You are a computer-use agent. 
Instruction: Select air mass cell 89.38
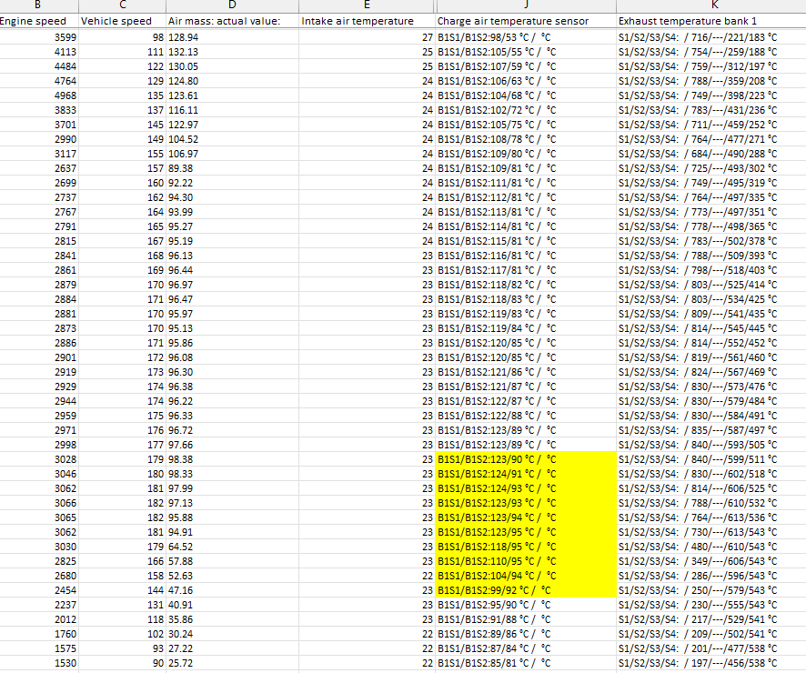pyautogui.click(x=232, y=168)
